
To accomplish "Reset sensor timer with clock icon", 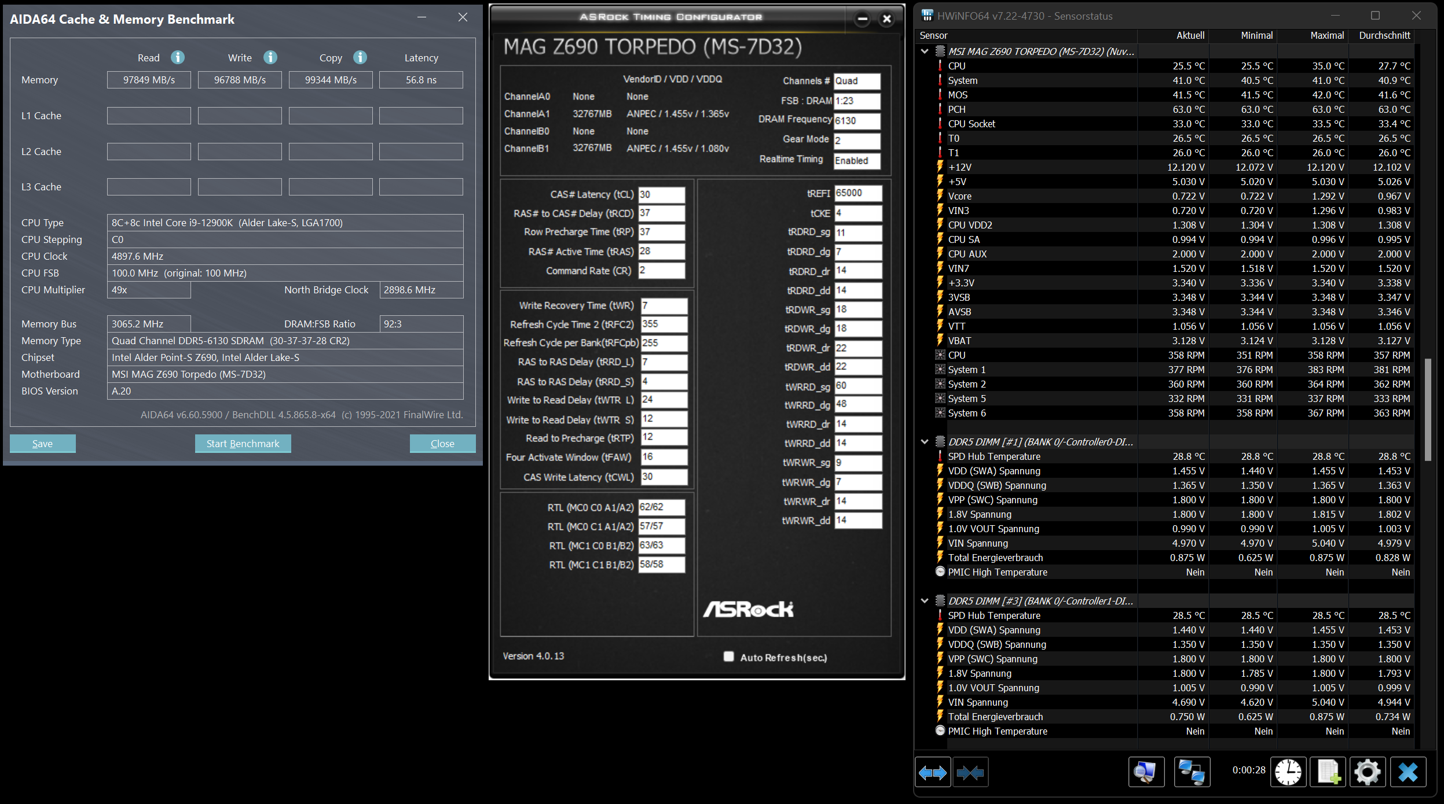I will coord(1288,772).
